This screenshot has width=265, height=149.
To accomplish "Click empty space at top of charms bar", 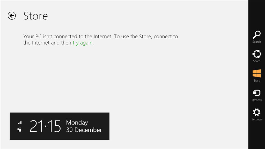I will coord(256,13).
